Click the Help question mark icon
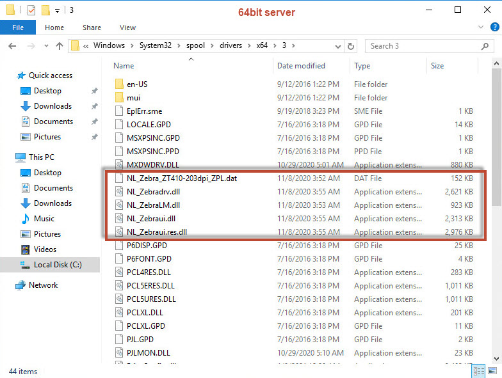The width and height of the screenshot is (502, 378). click(493, 28)
